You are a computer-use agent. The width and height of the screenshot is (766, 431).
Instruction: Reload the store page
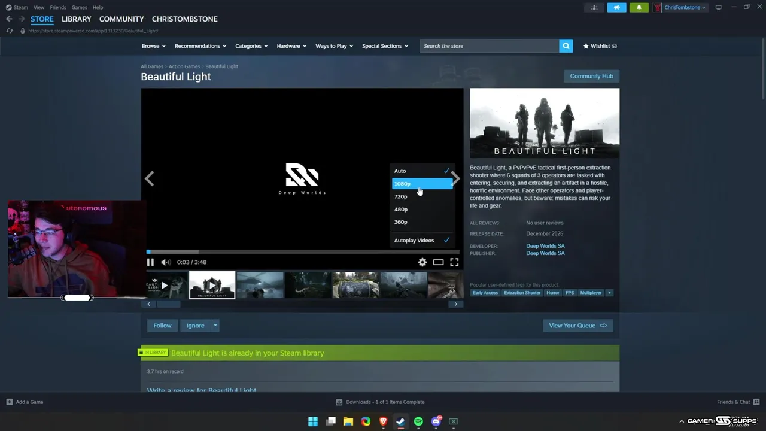coord(9,31)
